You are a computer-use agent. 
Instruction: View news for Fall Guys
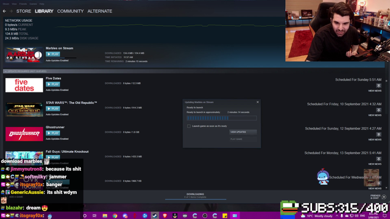(375, 164)
